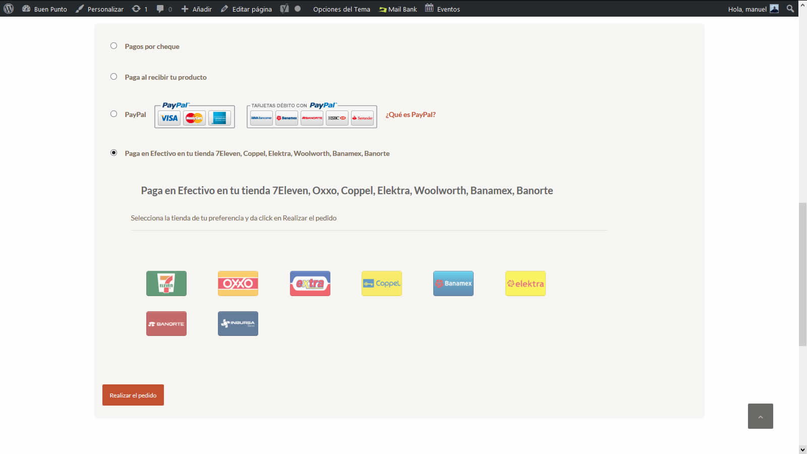Click the Paga al recibir tu producto label
Screen dimensions: 807x454
click(166, 77)
